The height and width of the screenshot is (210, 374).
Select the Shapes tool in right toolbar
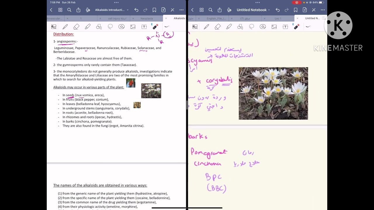coord(240,27)
